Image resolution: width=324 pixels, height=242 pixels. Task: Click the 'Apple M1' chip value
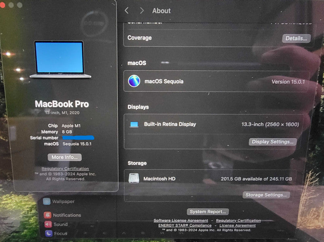pyautogui.click(x=71, y=126)
